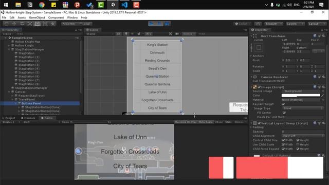Toggle Image script enabled checkbox
This screenshot has height=185, width=329.
tap(259, 87)
